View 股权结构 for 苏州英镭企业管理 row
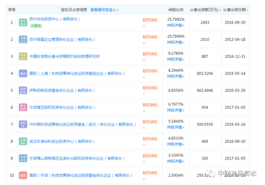This screenshot has width=265, height=185. coord(150,37)
